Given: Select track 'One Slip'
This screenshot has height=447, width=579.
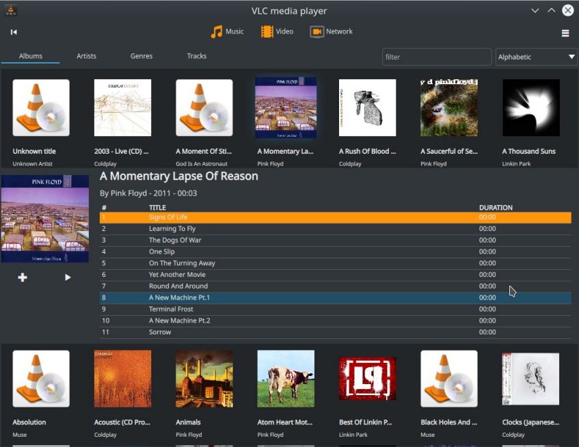Looking at the screenshot, I should pyautogui.click(x=335, y=252).
